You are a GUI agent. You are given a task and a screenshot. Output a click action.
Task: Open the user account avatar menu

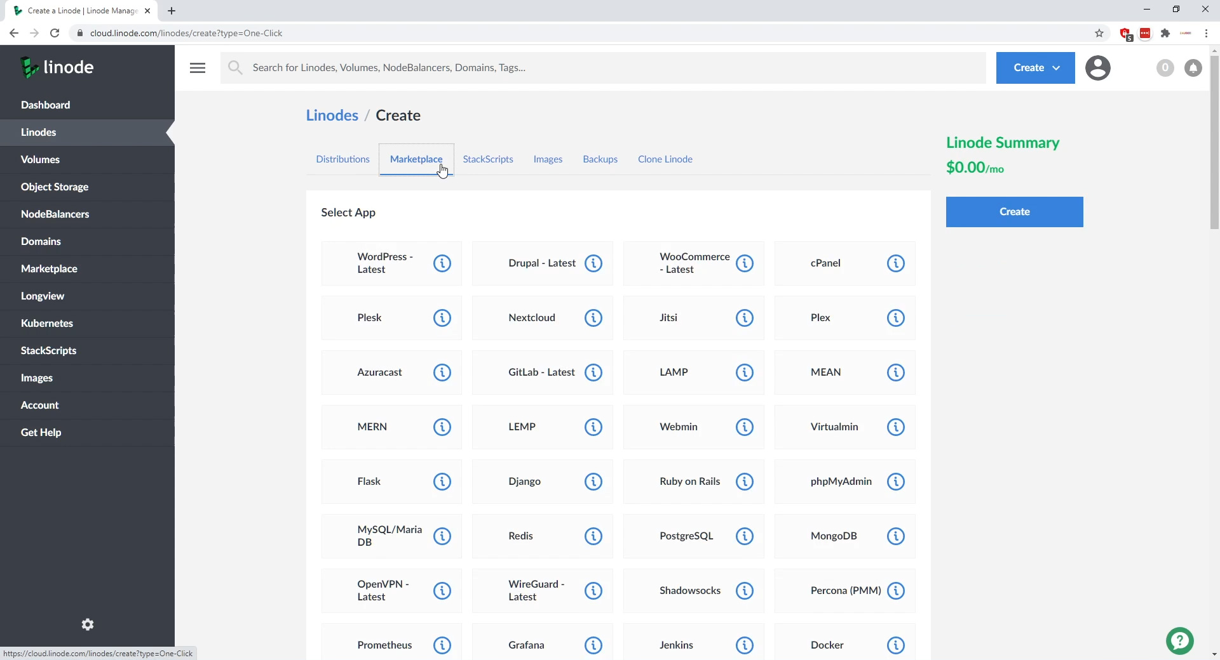pos(1098,68)
